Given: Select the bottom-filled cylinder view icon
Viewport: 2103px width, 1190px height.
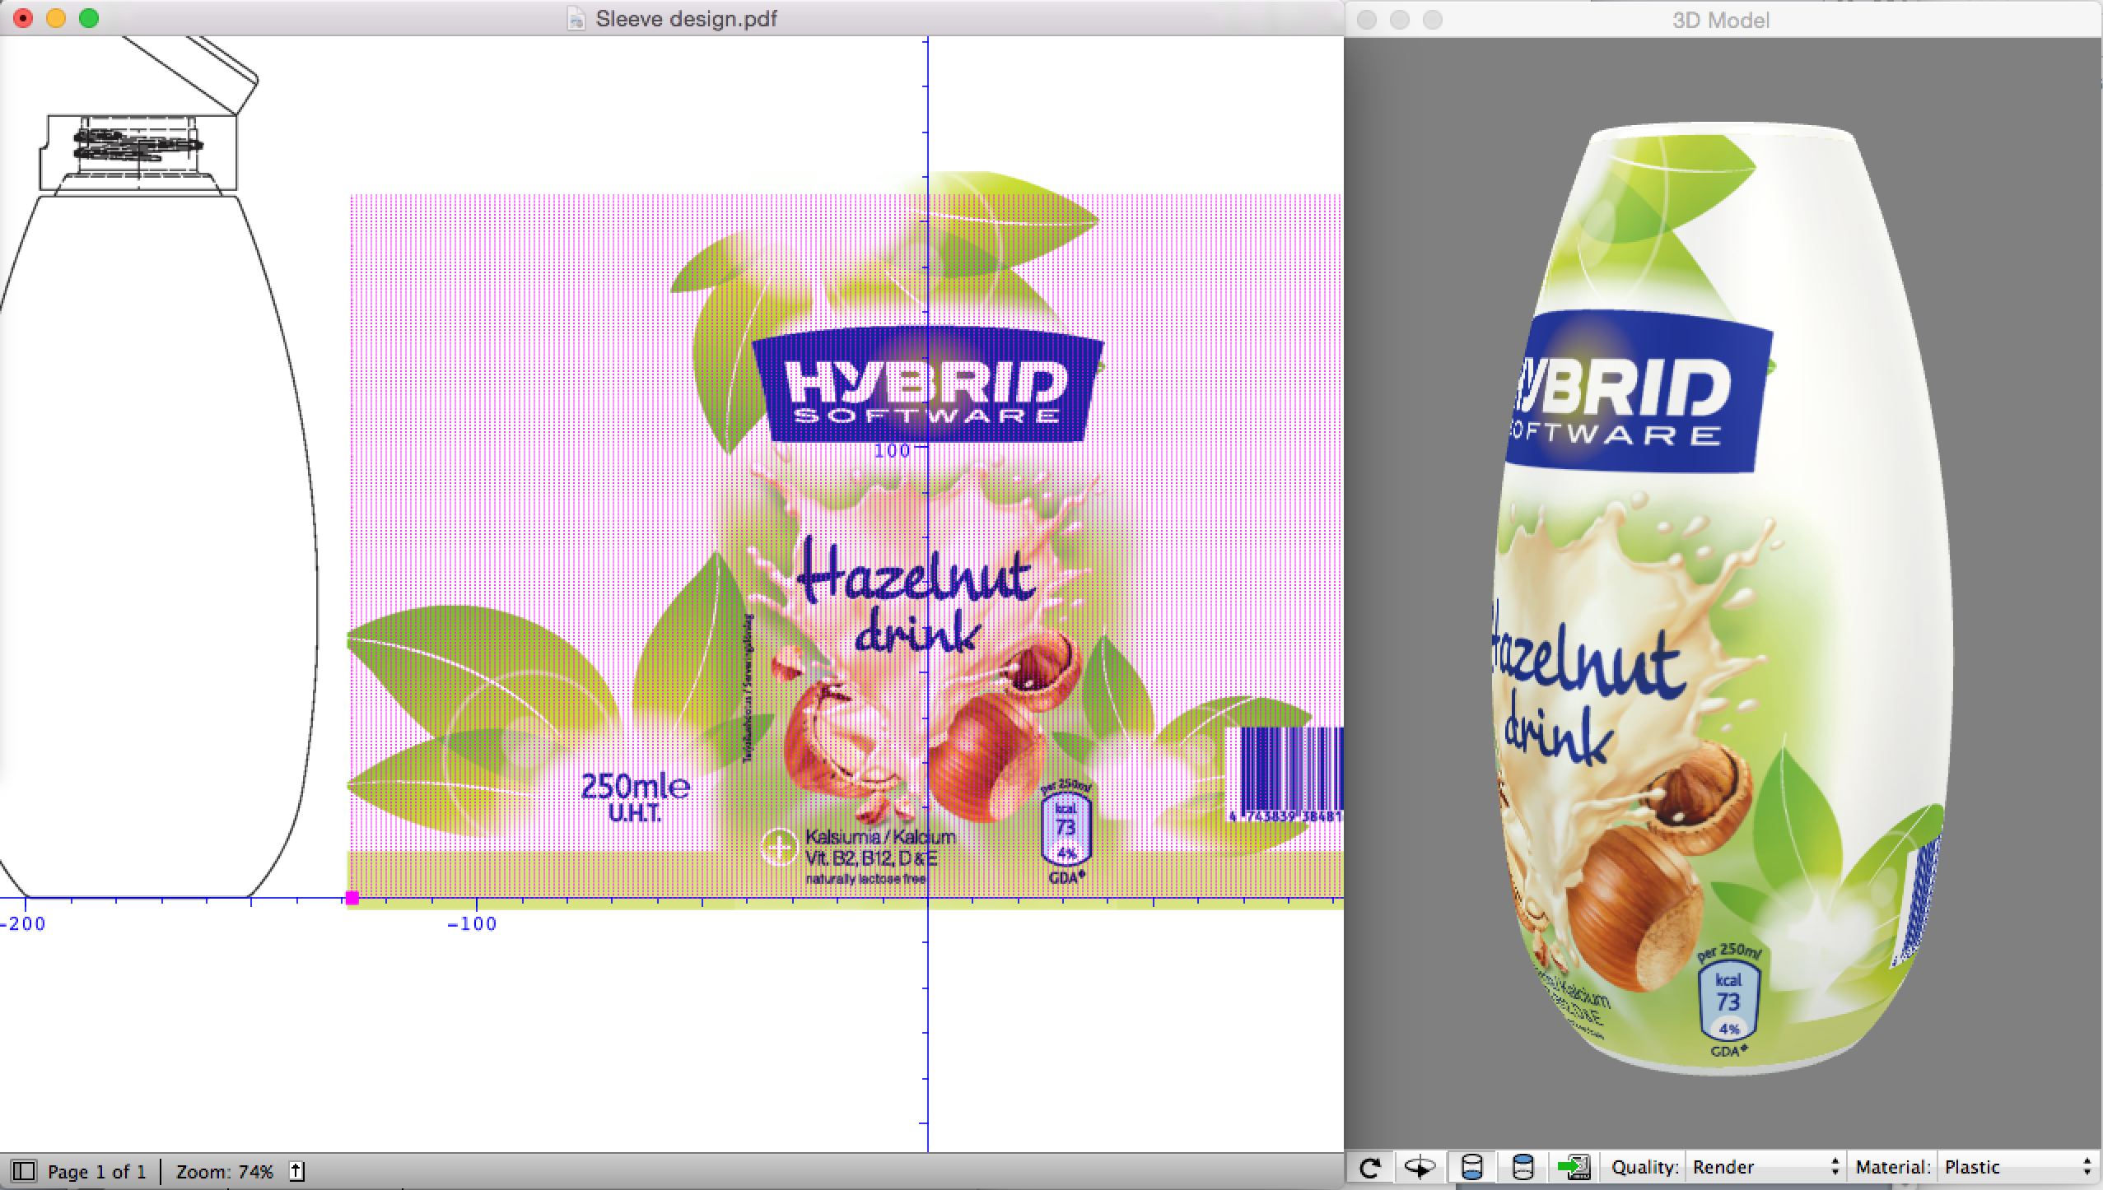Looking at the screenshot, I should (1471, 1167).
